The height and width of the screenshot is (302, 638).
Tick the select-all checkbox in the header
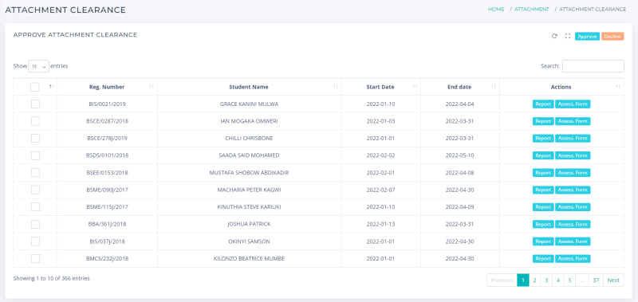35,87
